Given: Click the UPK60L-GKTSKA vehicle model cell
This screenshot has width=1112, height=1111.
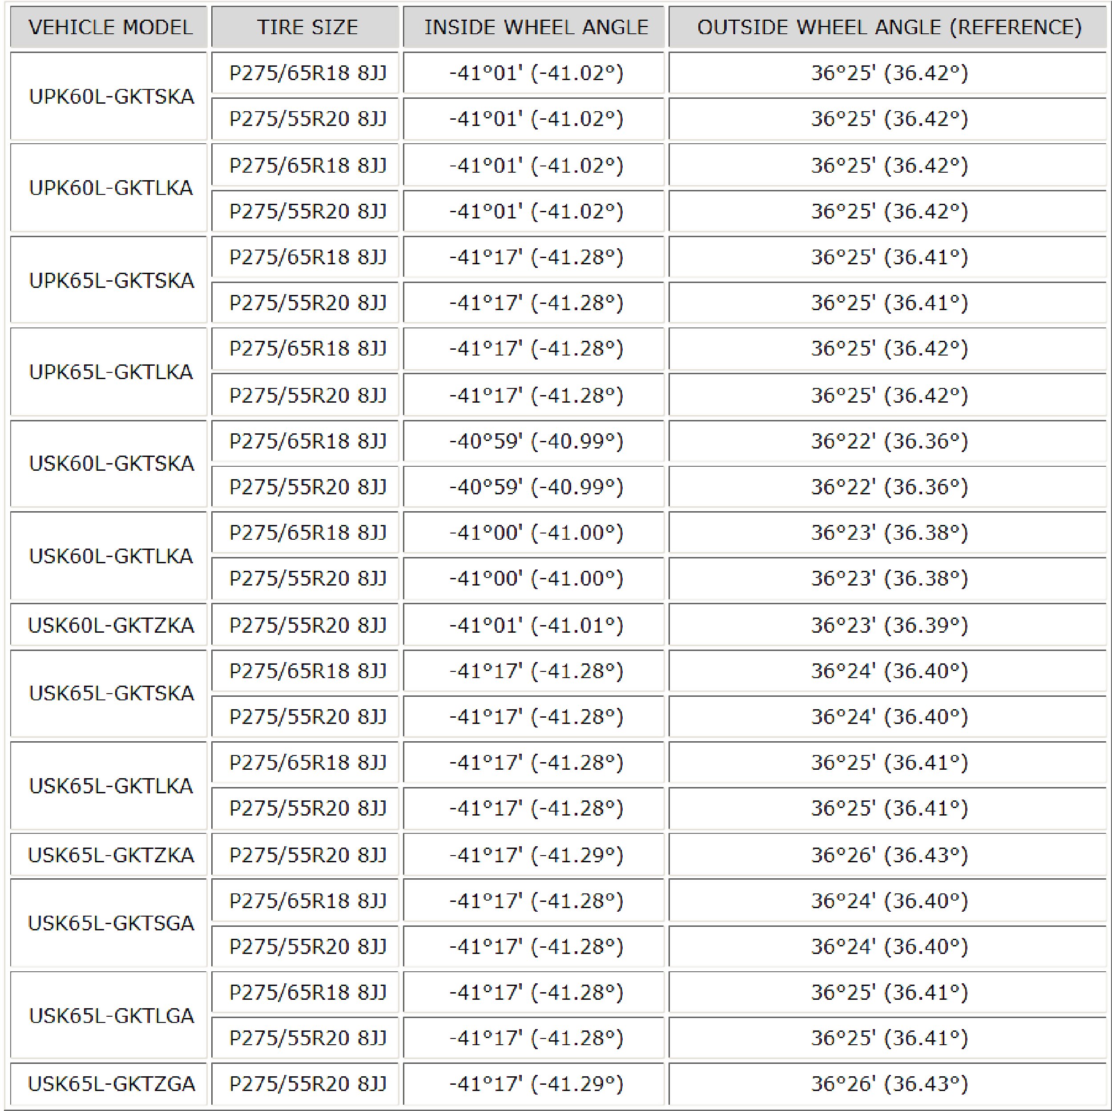Looking at the screenshot, I should tap(111, 97).
